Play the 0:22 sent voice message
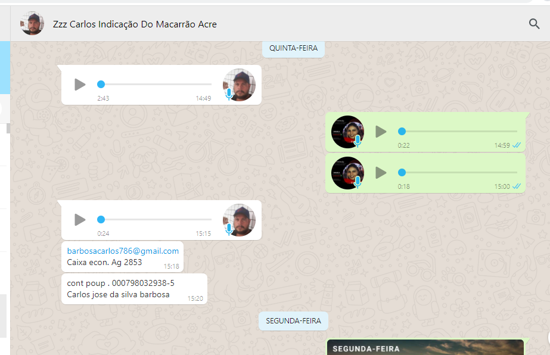550x355 pixels. coord(381,132)
